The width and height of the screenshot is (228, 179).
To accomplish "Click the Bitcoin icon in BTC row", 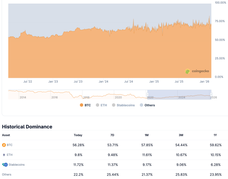I will [4, 145].
